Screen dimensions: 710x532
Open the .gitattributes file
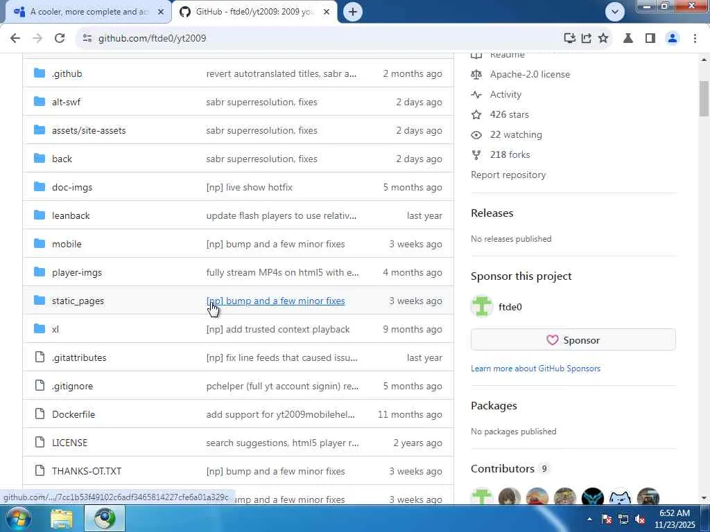point(79,358)
